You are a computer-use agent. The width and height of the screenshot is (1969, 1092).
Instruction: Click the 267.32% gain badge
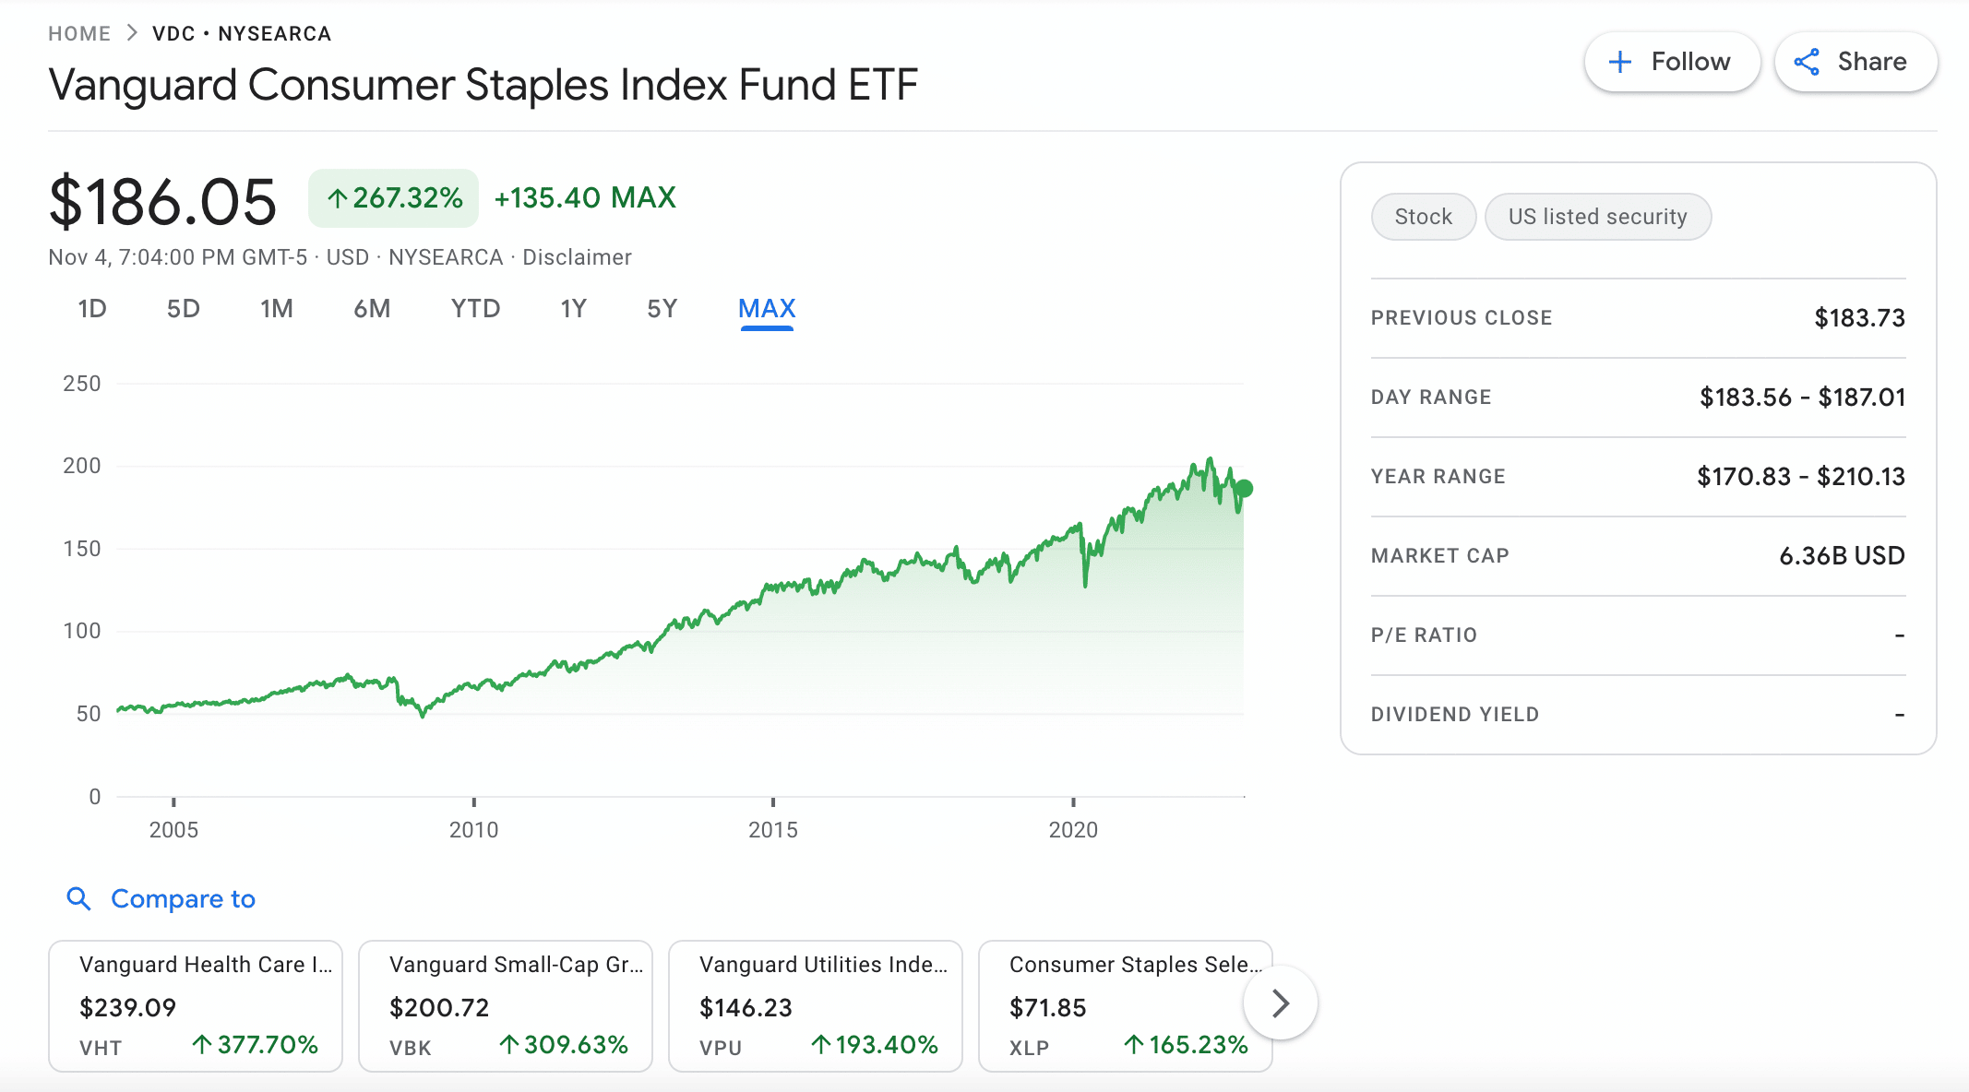[394, 198]
